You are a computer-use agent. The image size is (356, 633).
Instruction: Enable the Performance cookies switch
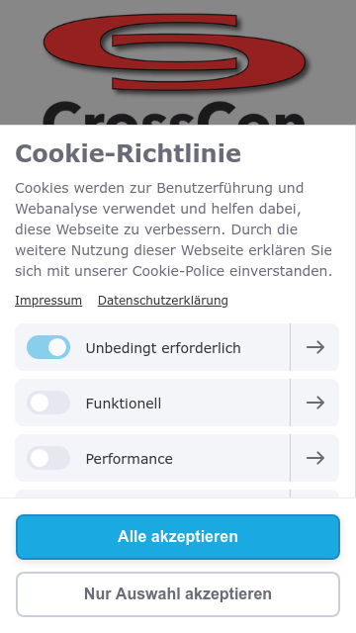pyautogui.click(x=48, y=458)
